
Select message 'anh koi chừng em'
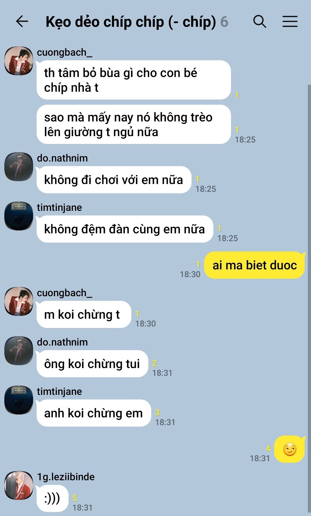[93, 413]
